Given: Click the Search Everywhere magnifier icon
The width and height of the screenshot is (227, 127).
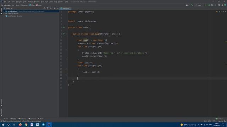Looking at the screenshot, I should coord(219,5).
